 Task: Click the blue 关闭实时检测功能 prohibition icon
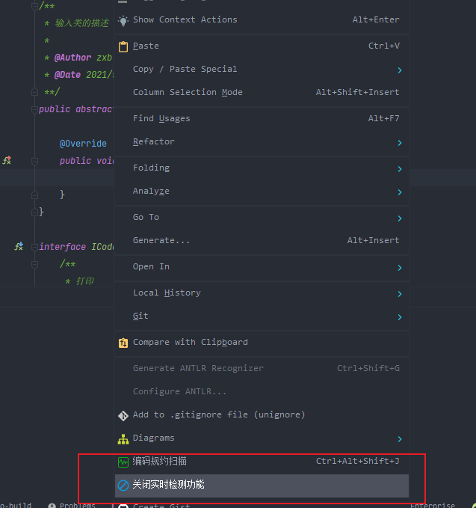point(123,486)
